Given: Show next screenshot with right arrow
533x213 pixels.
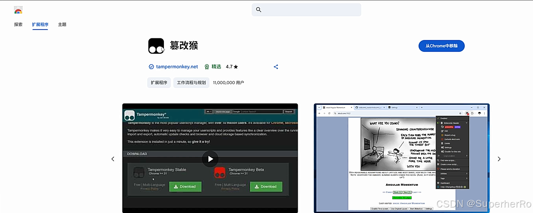Looking at the screenshot, I should (499, 159).
